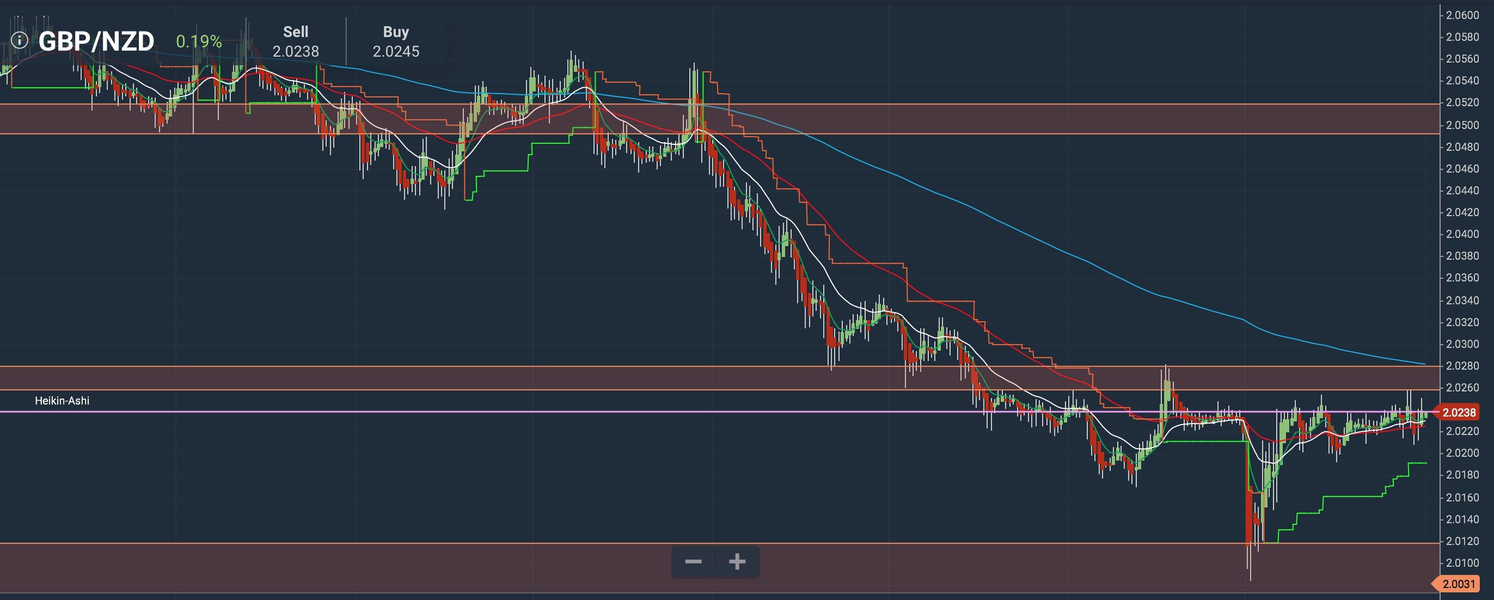1494x600 pixels.
Task: Click the Buy 2.0245 button
Action: (396, 42)
